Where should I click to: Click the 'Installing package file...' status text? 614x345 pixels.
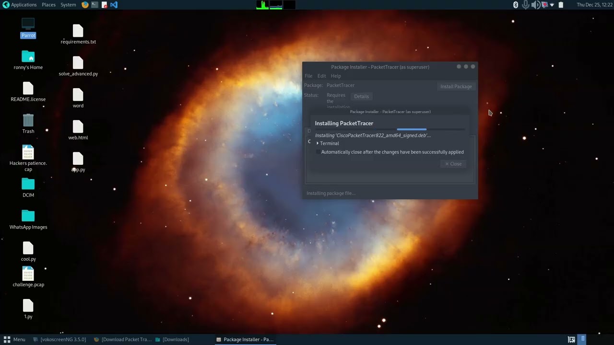331,193
